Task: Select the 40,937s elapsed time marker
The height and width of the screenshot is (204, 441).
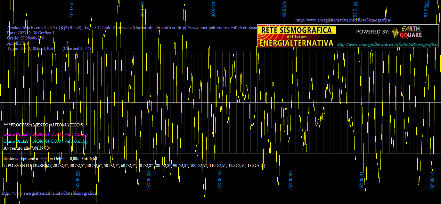Action: [x=284, y=9]
